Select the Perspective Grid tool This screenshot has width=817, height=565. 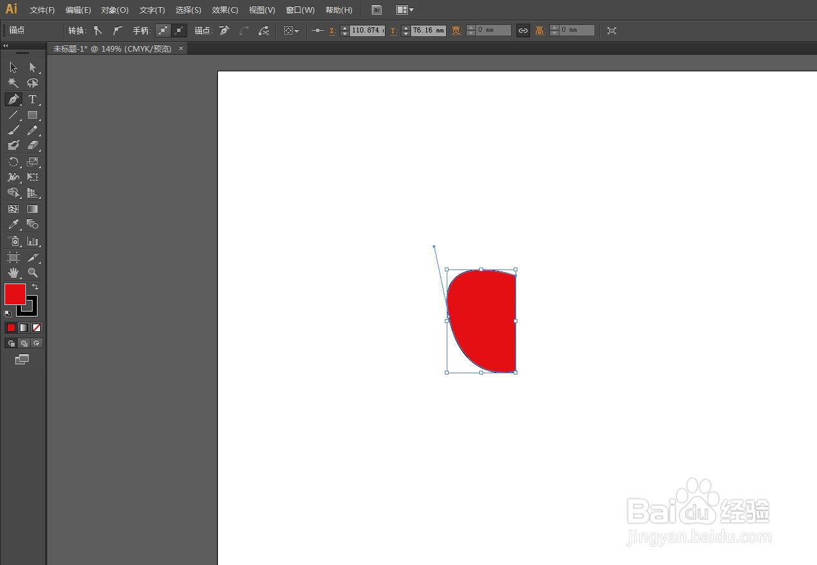(x=33, y=192)
